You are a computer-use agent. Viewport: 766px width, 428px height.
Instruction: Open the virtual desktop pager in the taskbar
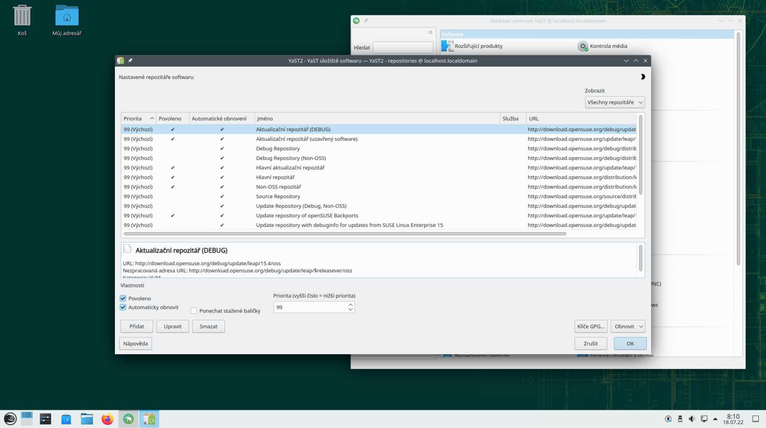point(27,419)
